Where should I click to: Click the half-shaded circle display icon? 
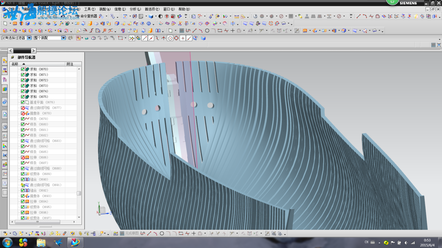pos(161,16)
